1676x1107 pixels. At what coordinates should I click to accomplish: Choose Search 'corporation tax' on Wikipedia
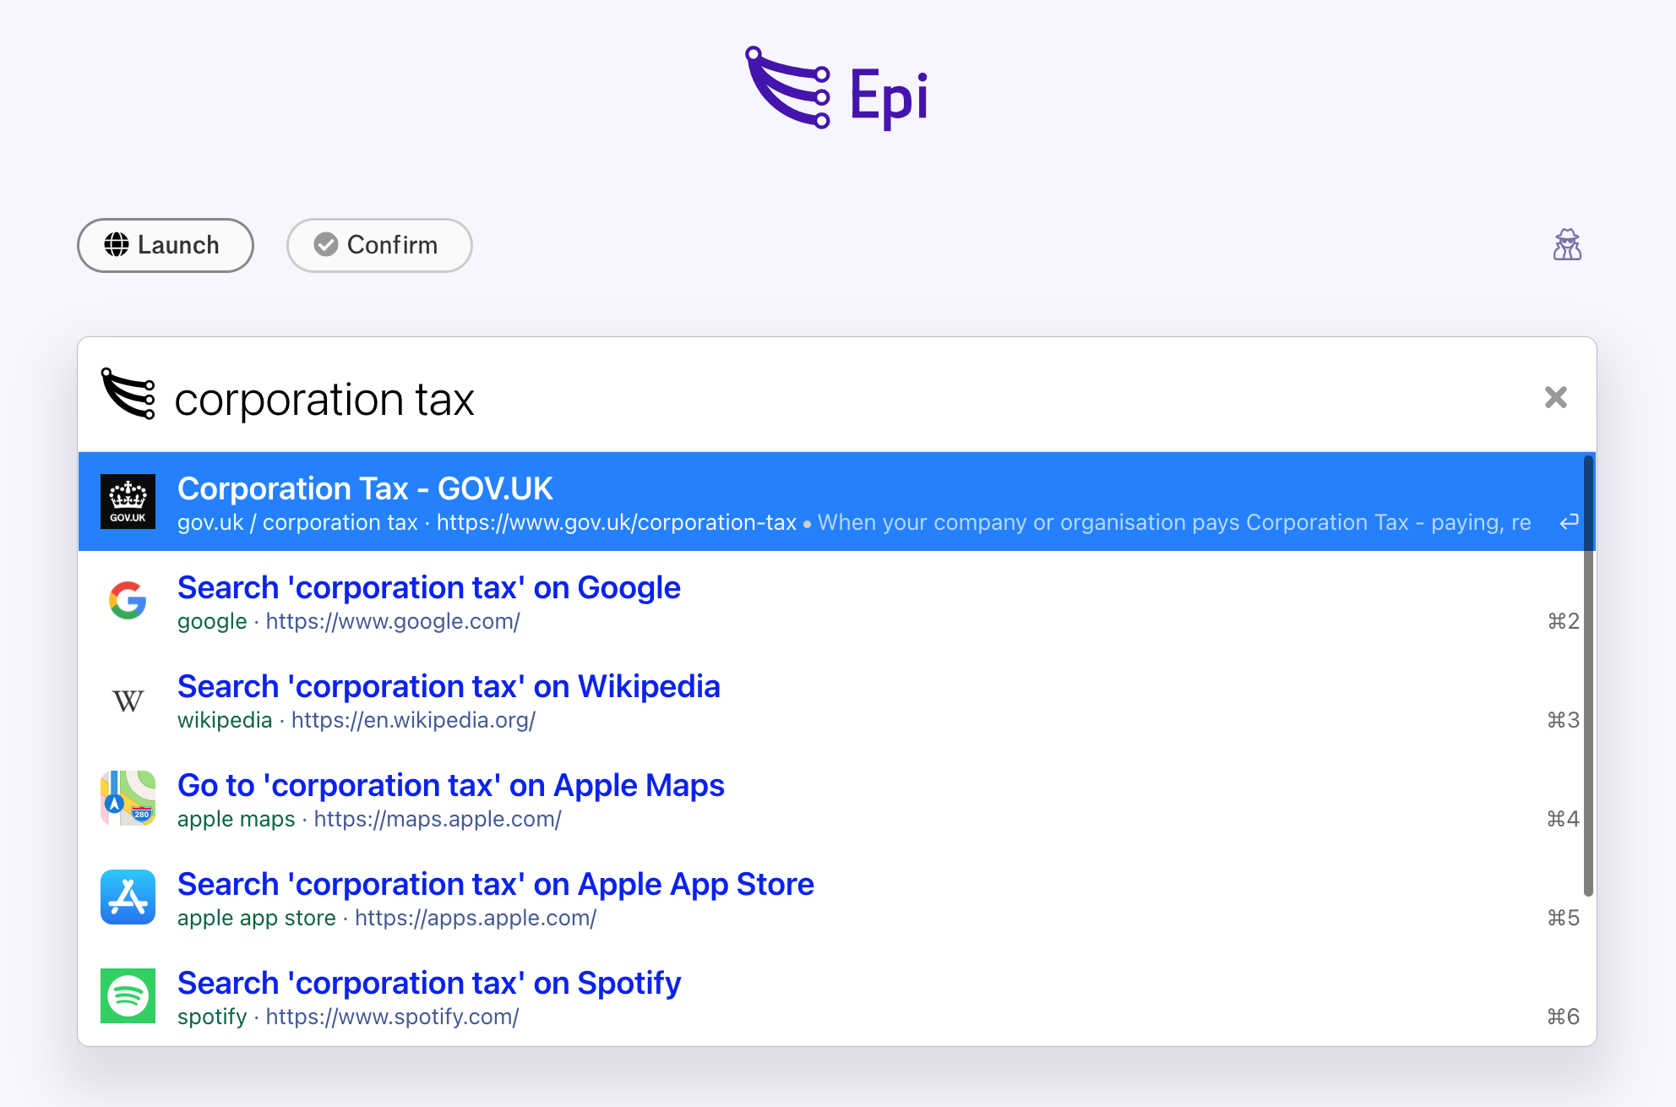click(x=831, y=700)
